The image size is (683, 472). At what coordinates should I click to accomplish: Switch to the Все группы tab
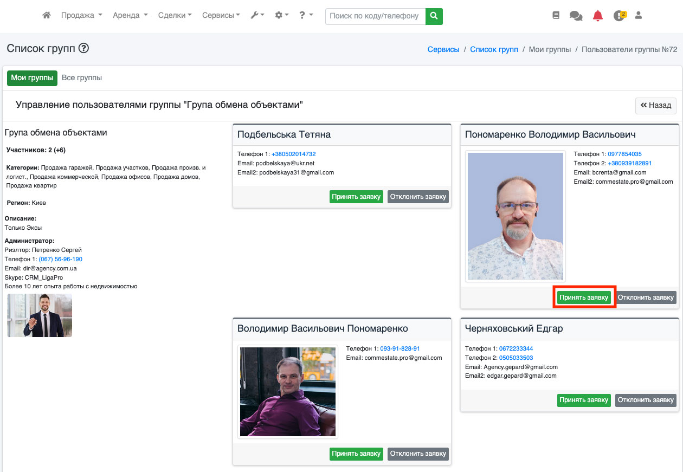coord(82,78)
